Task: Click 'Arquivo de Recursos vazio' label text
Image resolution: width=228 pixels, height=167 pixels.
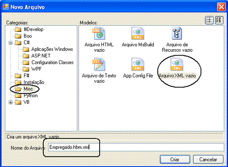Action: (177, 47)
